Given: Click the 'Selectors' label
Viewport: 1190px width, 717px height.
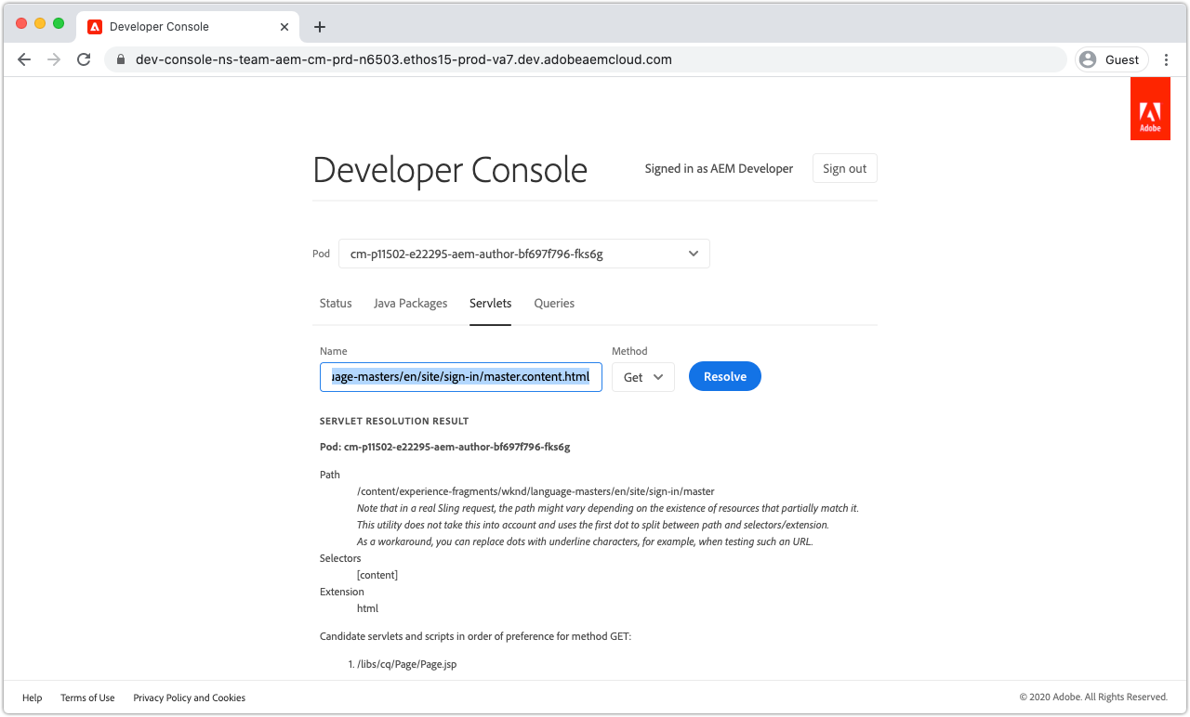Looking at the screenshot, I should (x=340, y=558).
